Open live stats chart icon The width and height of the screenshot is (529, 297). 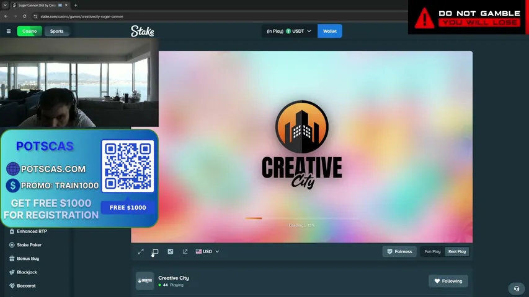(x=171, y=252)
